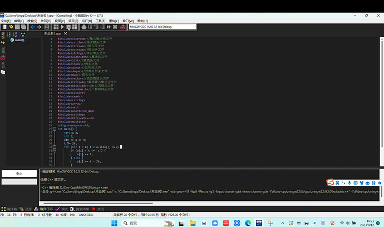Click the Debug bug icon
Viewport: 384px width, 227px height.
(x=83, y=27)
